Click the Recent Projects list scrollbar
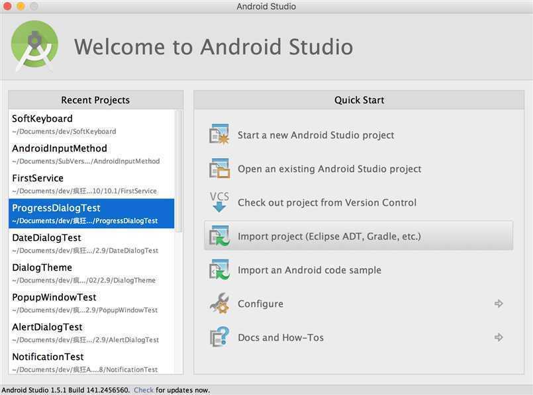 (x=179, y=171)
